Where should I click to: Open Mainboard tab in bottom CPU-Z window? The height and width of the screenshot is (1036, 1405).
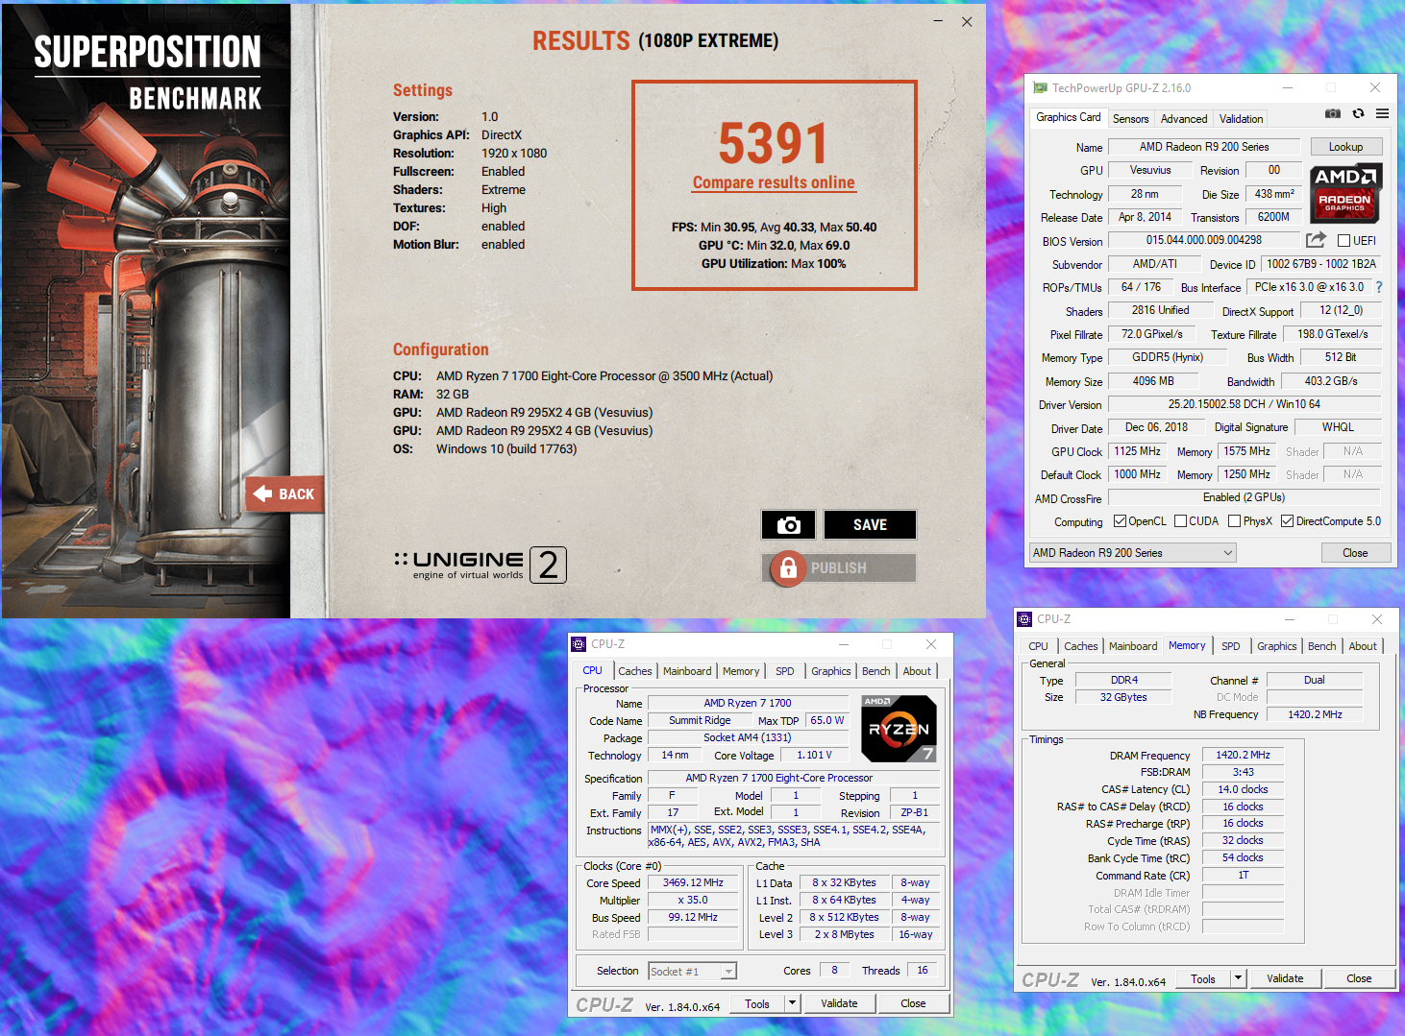[x=687, y=671]
